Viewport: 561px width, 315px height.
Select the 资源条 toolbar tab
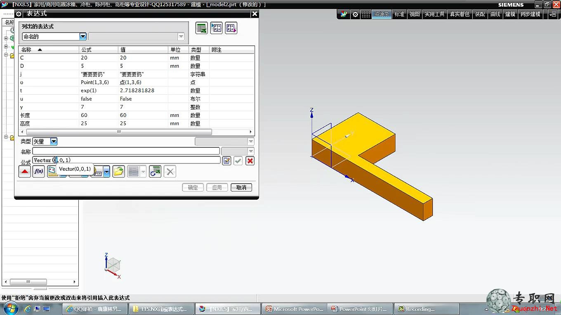tap(382, 14)
